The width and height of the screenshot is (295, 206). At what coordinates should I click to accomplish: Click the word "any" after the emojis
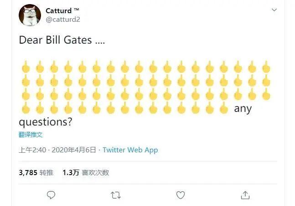(243, 109)
